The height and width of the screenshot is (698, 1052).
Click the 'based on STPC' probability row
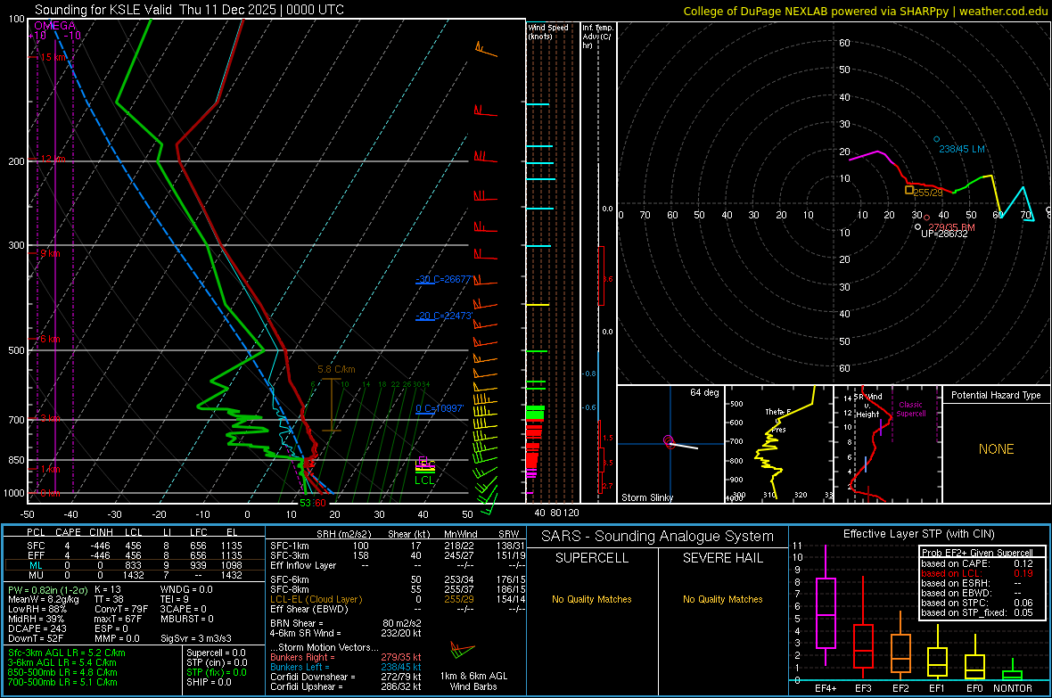click(977, 603)
